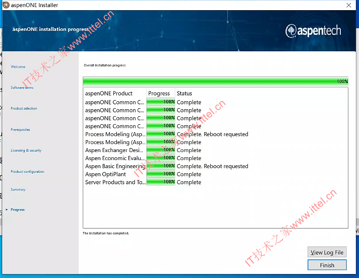Click Aspen Basic Engineering's 'Complete. Reboot requested' status
Viewport: 359px width, 278px height.
(212, 166)
